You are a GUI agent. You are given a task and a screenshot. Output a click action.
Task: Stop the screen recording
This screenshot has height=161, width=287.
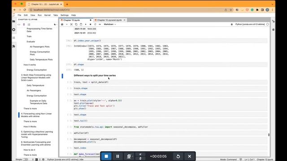pos(106,156)
